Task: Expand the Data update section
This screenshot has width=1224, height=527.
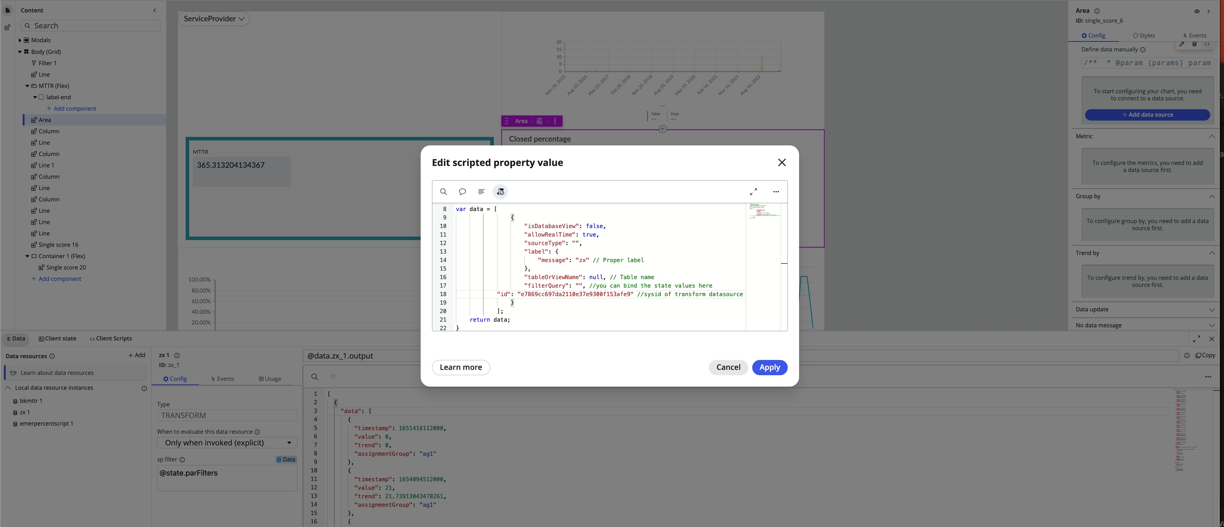Action: tap(1212, 310)
